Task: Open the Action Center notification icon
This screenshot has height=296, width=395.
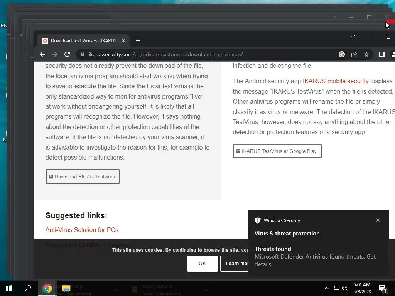Action: 383,288
